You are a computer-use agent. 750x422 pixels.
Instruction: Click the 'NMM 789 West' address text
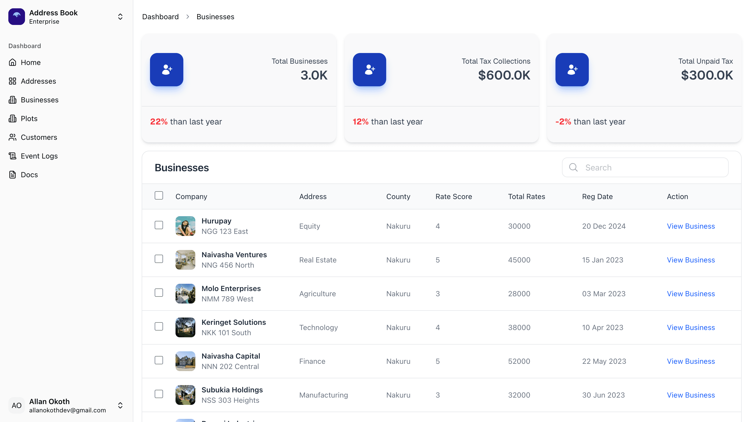(x=227, y=299)
